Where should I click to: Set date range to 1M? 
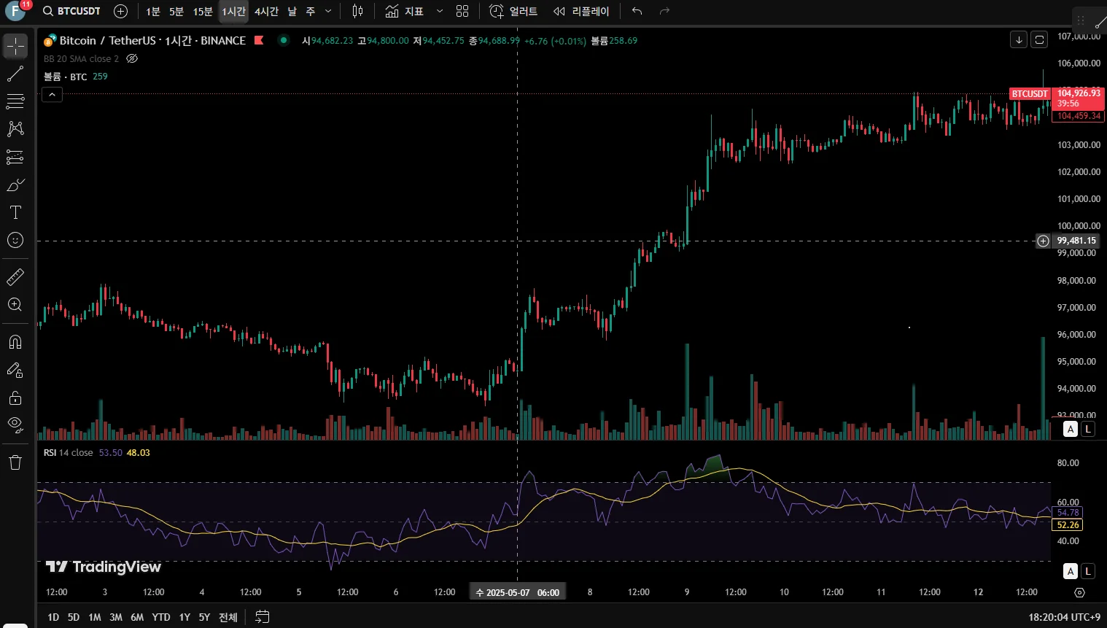[95, 617]
